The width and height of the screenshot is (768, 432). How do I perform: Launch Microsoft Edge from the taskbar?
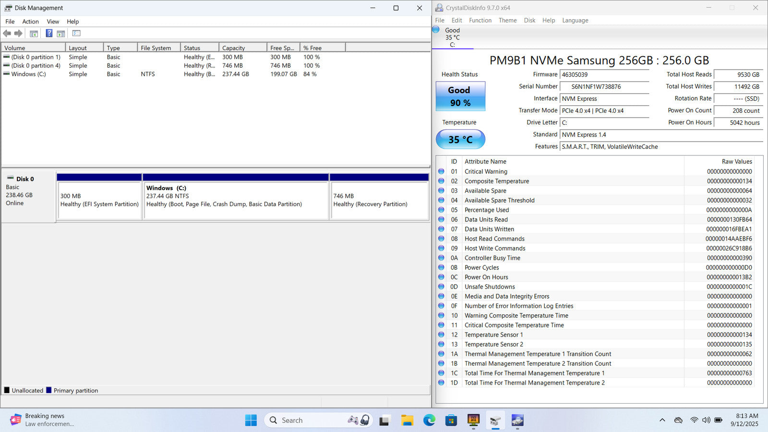coord(429,420)
